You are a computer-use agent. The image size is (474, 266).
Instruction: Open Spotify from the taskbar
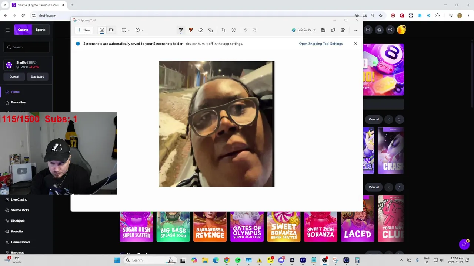[238, 260]
